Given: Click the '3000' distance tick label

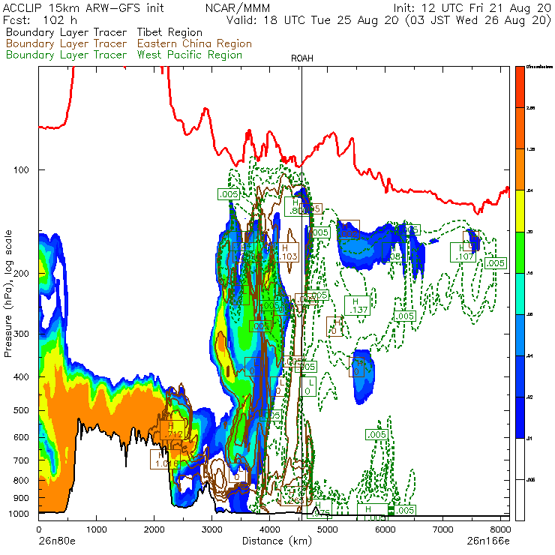Looking at the screenshot, I should click(211, 529).
